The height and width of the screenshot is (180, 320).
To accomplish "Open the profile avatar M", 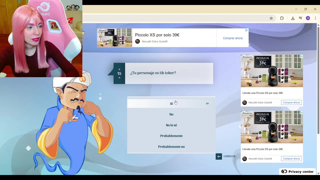I will (x=308, y=18).
